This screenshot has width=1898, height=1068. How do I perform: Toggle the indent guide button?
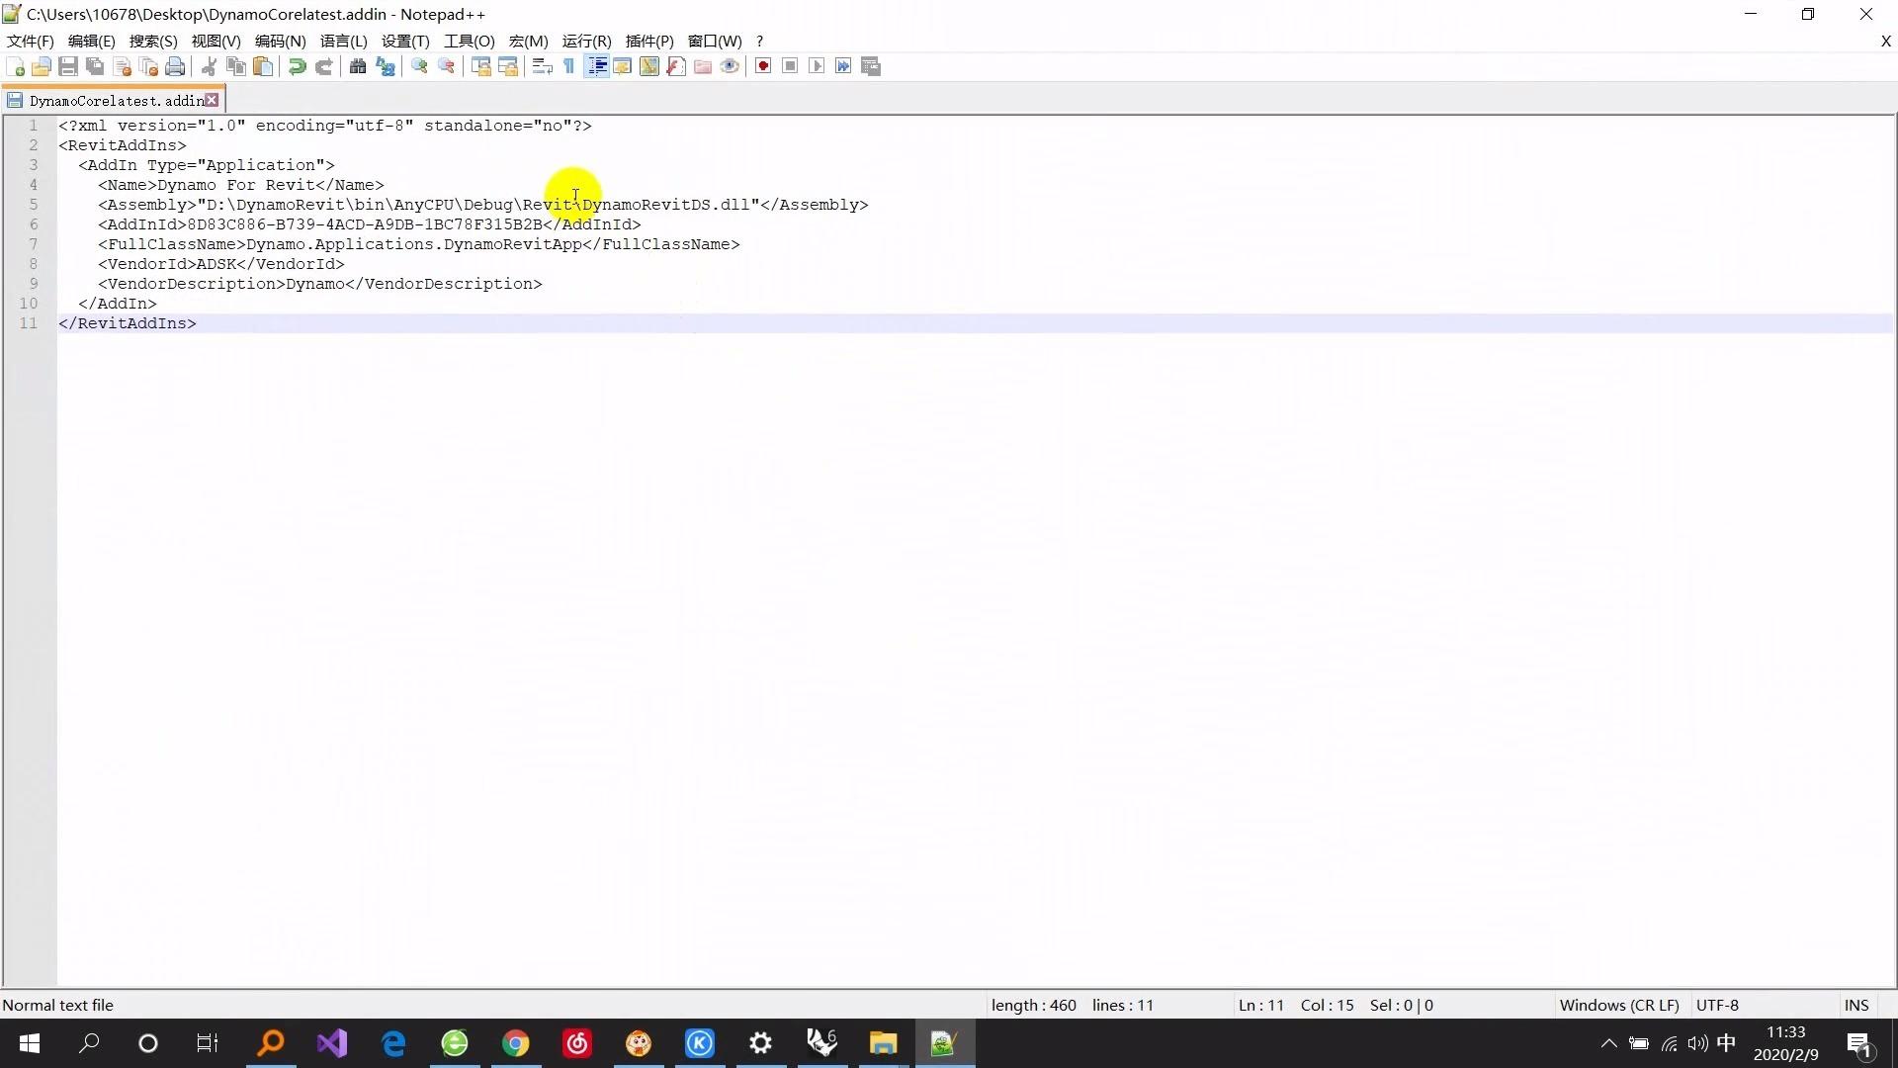[x=597, y=66]
